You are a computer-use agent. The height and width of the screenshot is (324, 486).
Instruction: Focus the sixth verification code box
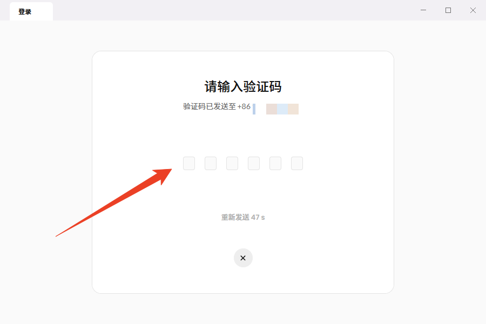coord(297,164)
